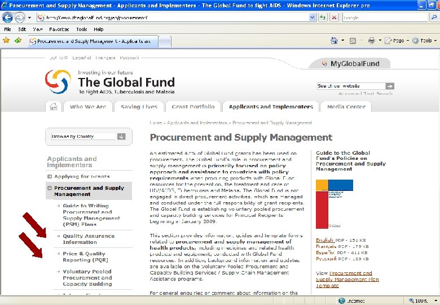Click the Applicants and Implementers breadcrumb link

point(197,123)
